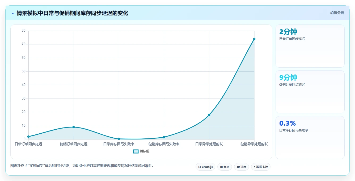Image resolution: width=355 pixels, height=181 pixels.
Task: Click the y-axis value 50
Action: tap(24, 71)
